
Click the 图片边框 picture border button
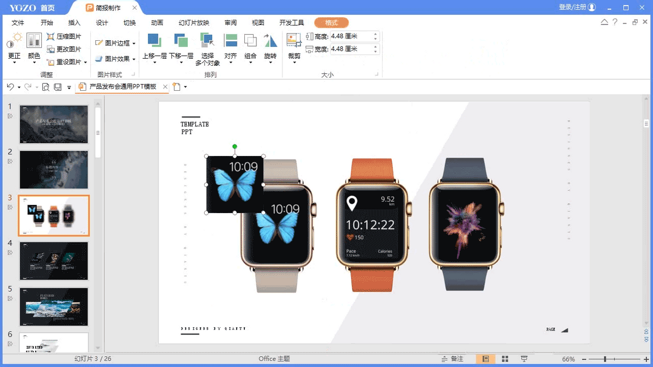click(113, 43)
